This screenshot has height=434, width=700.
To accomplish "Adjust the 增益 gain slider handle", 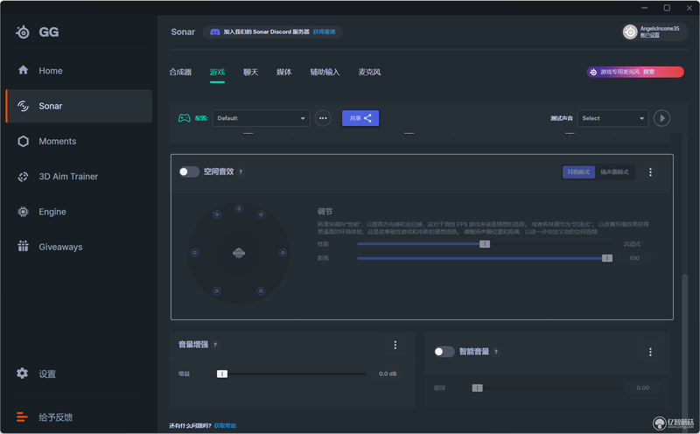I will click(x=222, y=374).
